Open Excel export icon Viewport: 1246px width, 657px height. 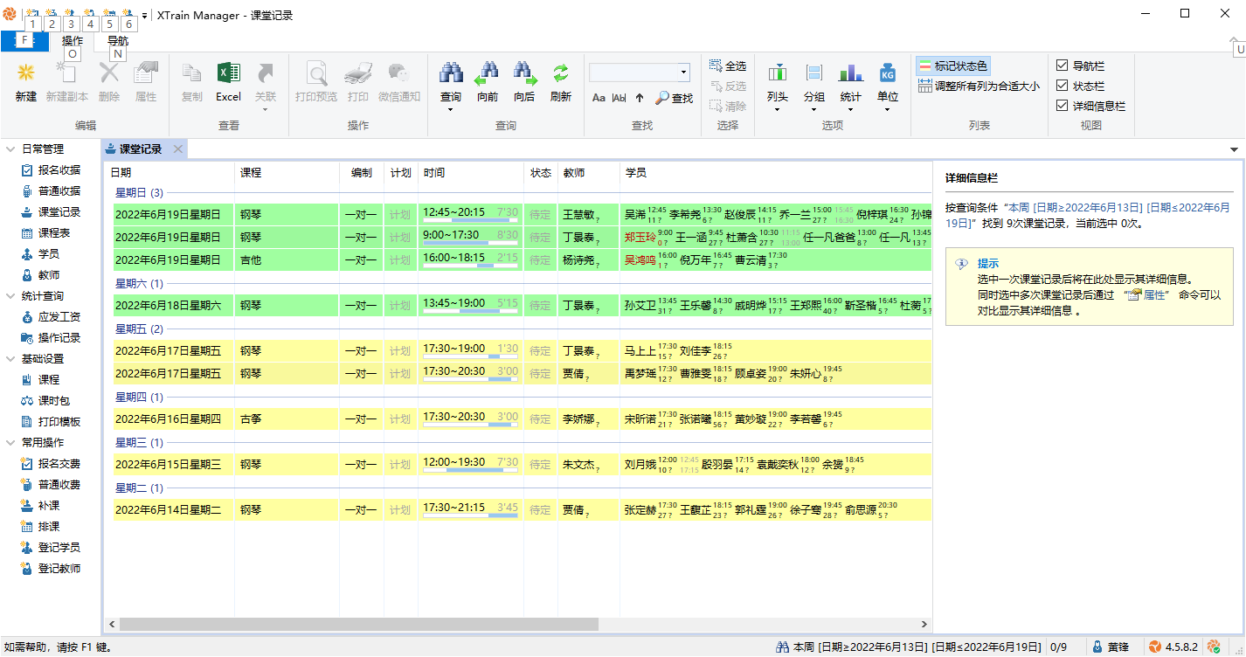click(228, 73)
